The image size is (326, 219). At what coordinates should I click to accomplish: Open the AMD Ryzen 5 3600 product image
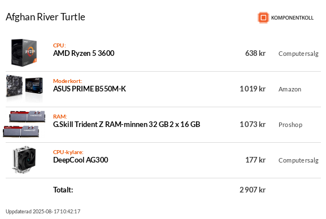(24, 53)
